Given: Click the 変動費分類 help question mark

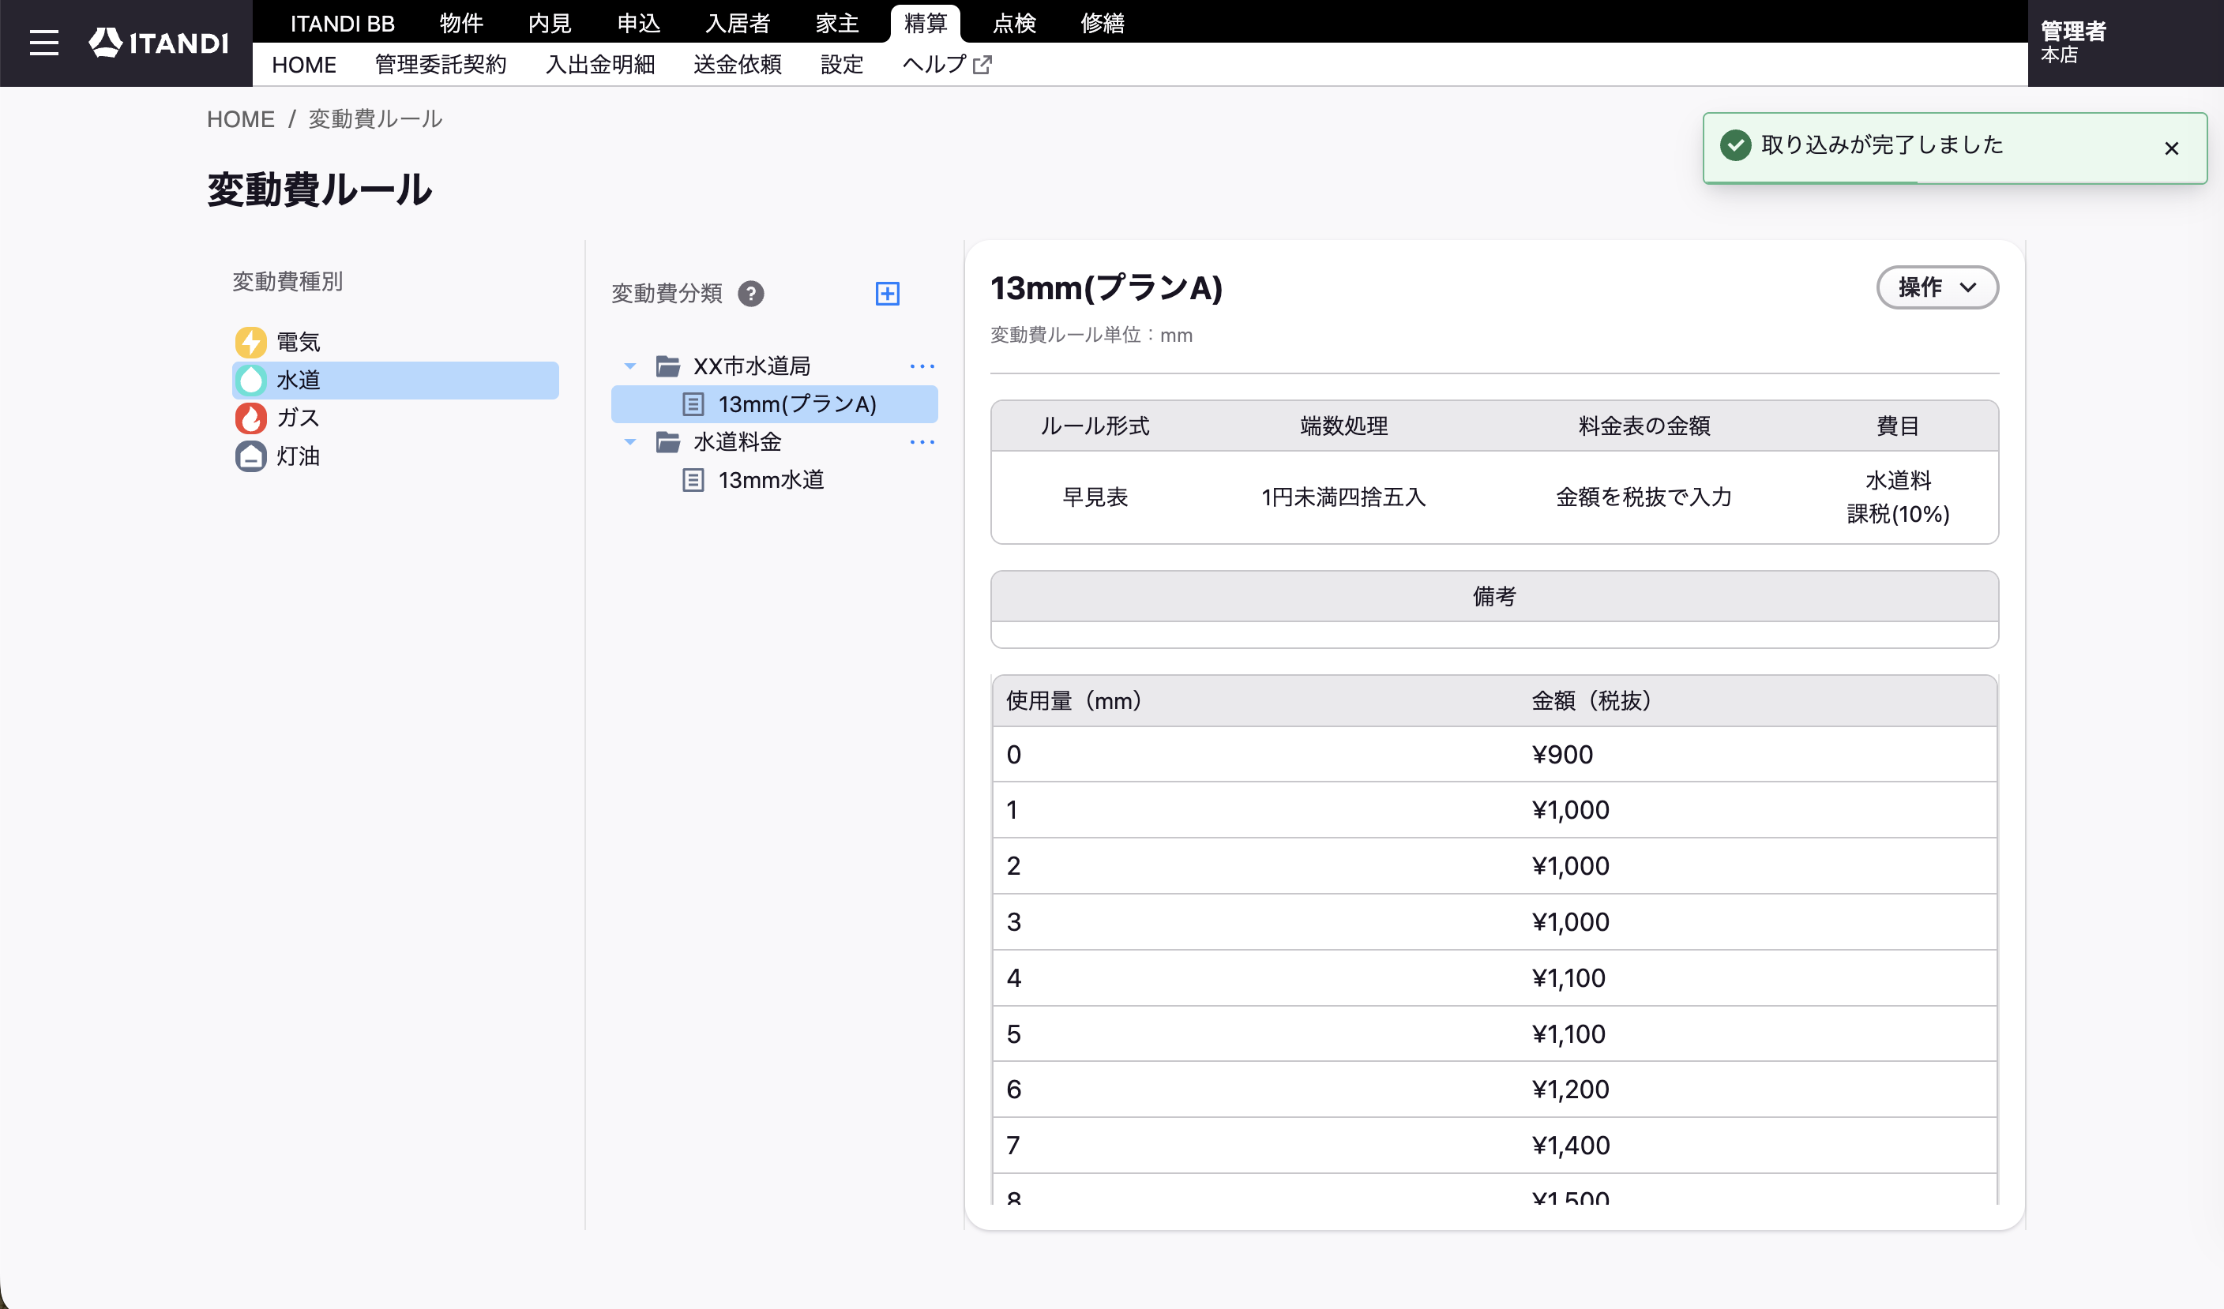Looking at the screenshot, I should click(751, 294).
